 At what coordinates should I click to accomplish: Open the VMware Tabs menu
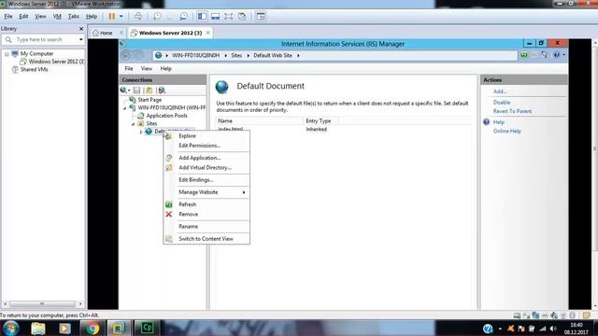pos(73,17)
